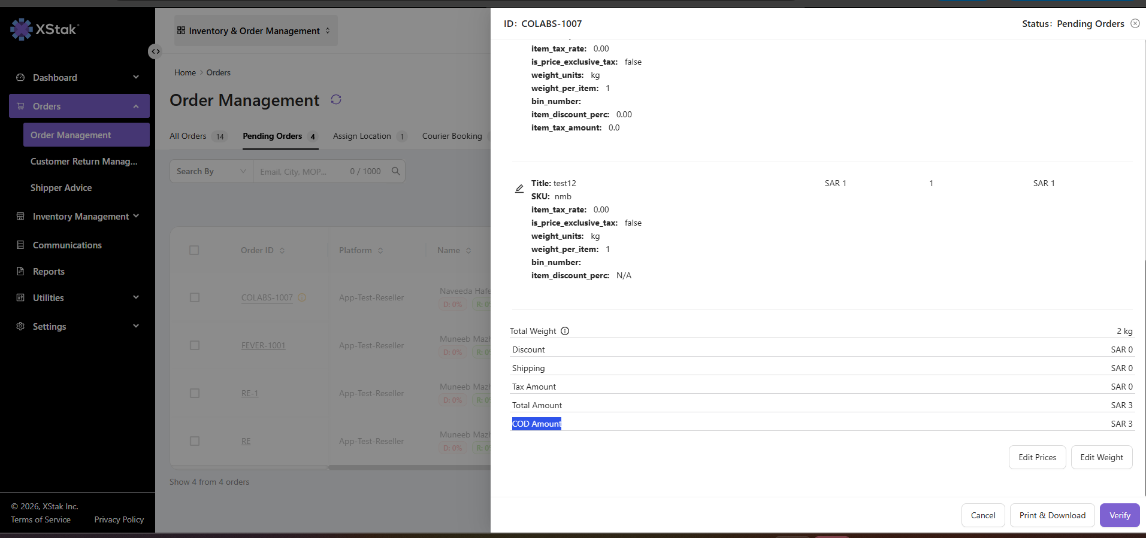
Task: Expand the Settings sidebar menu
Action: point(79,326)
